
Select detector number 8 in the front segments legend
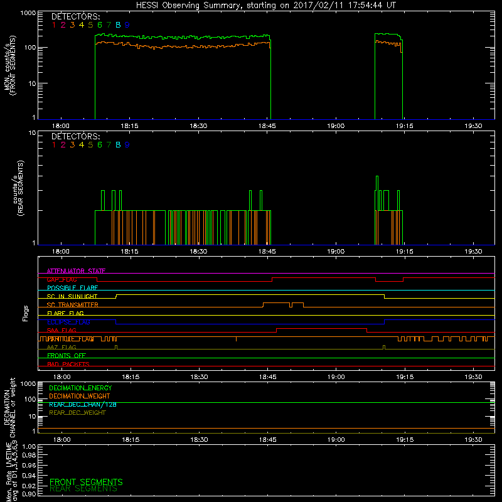[x=118, y=25]
